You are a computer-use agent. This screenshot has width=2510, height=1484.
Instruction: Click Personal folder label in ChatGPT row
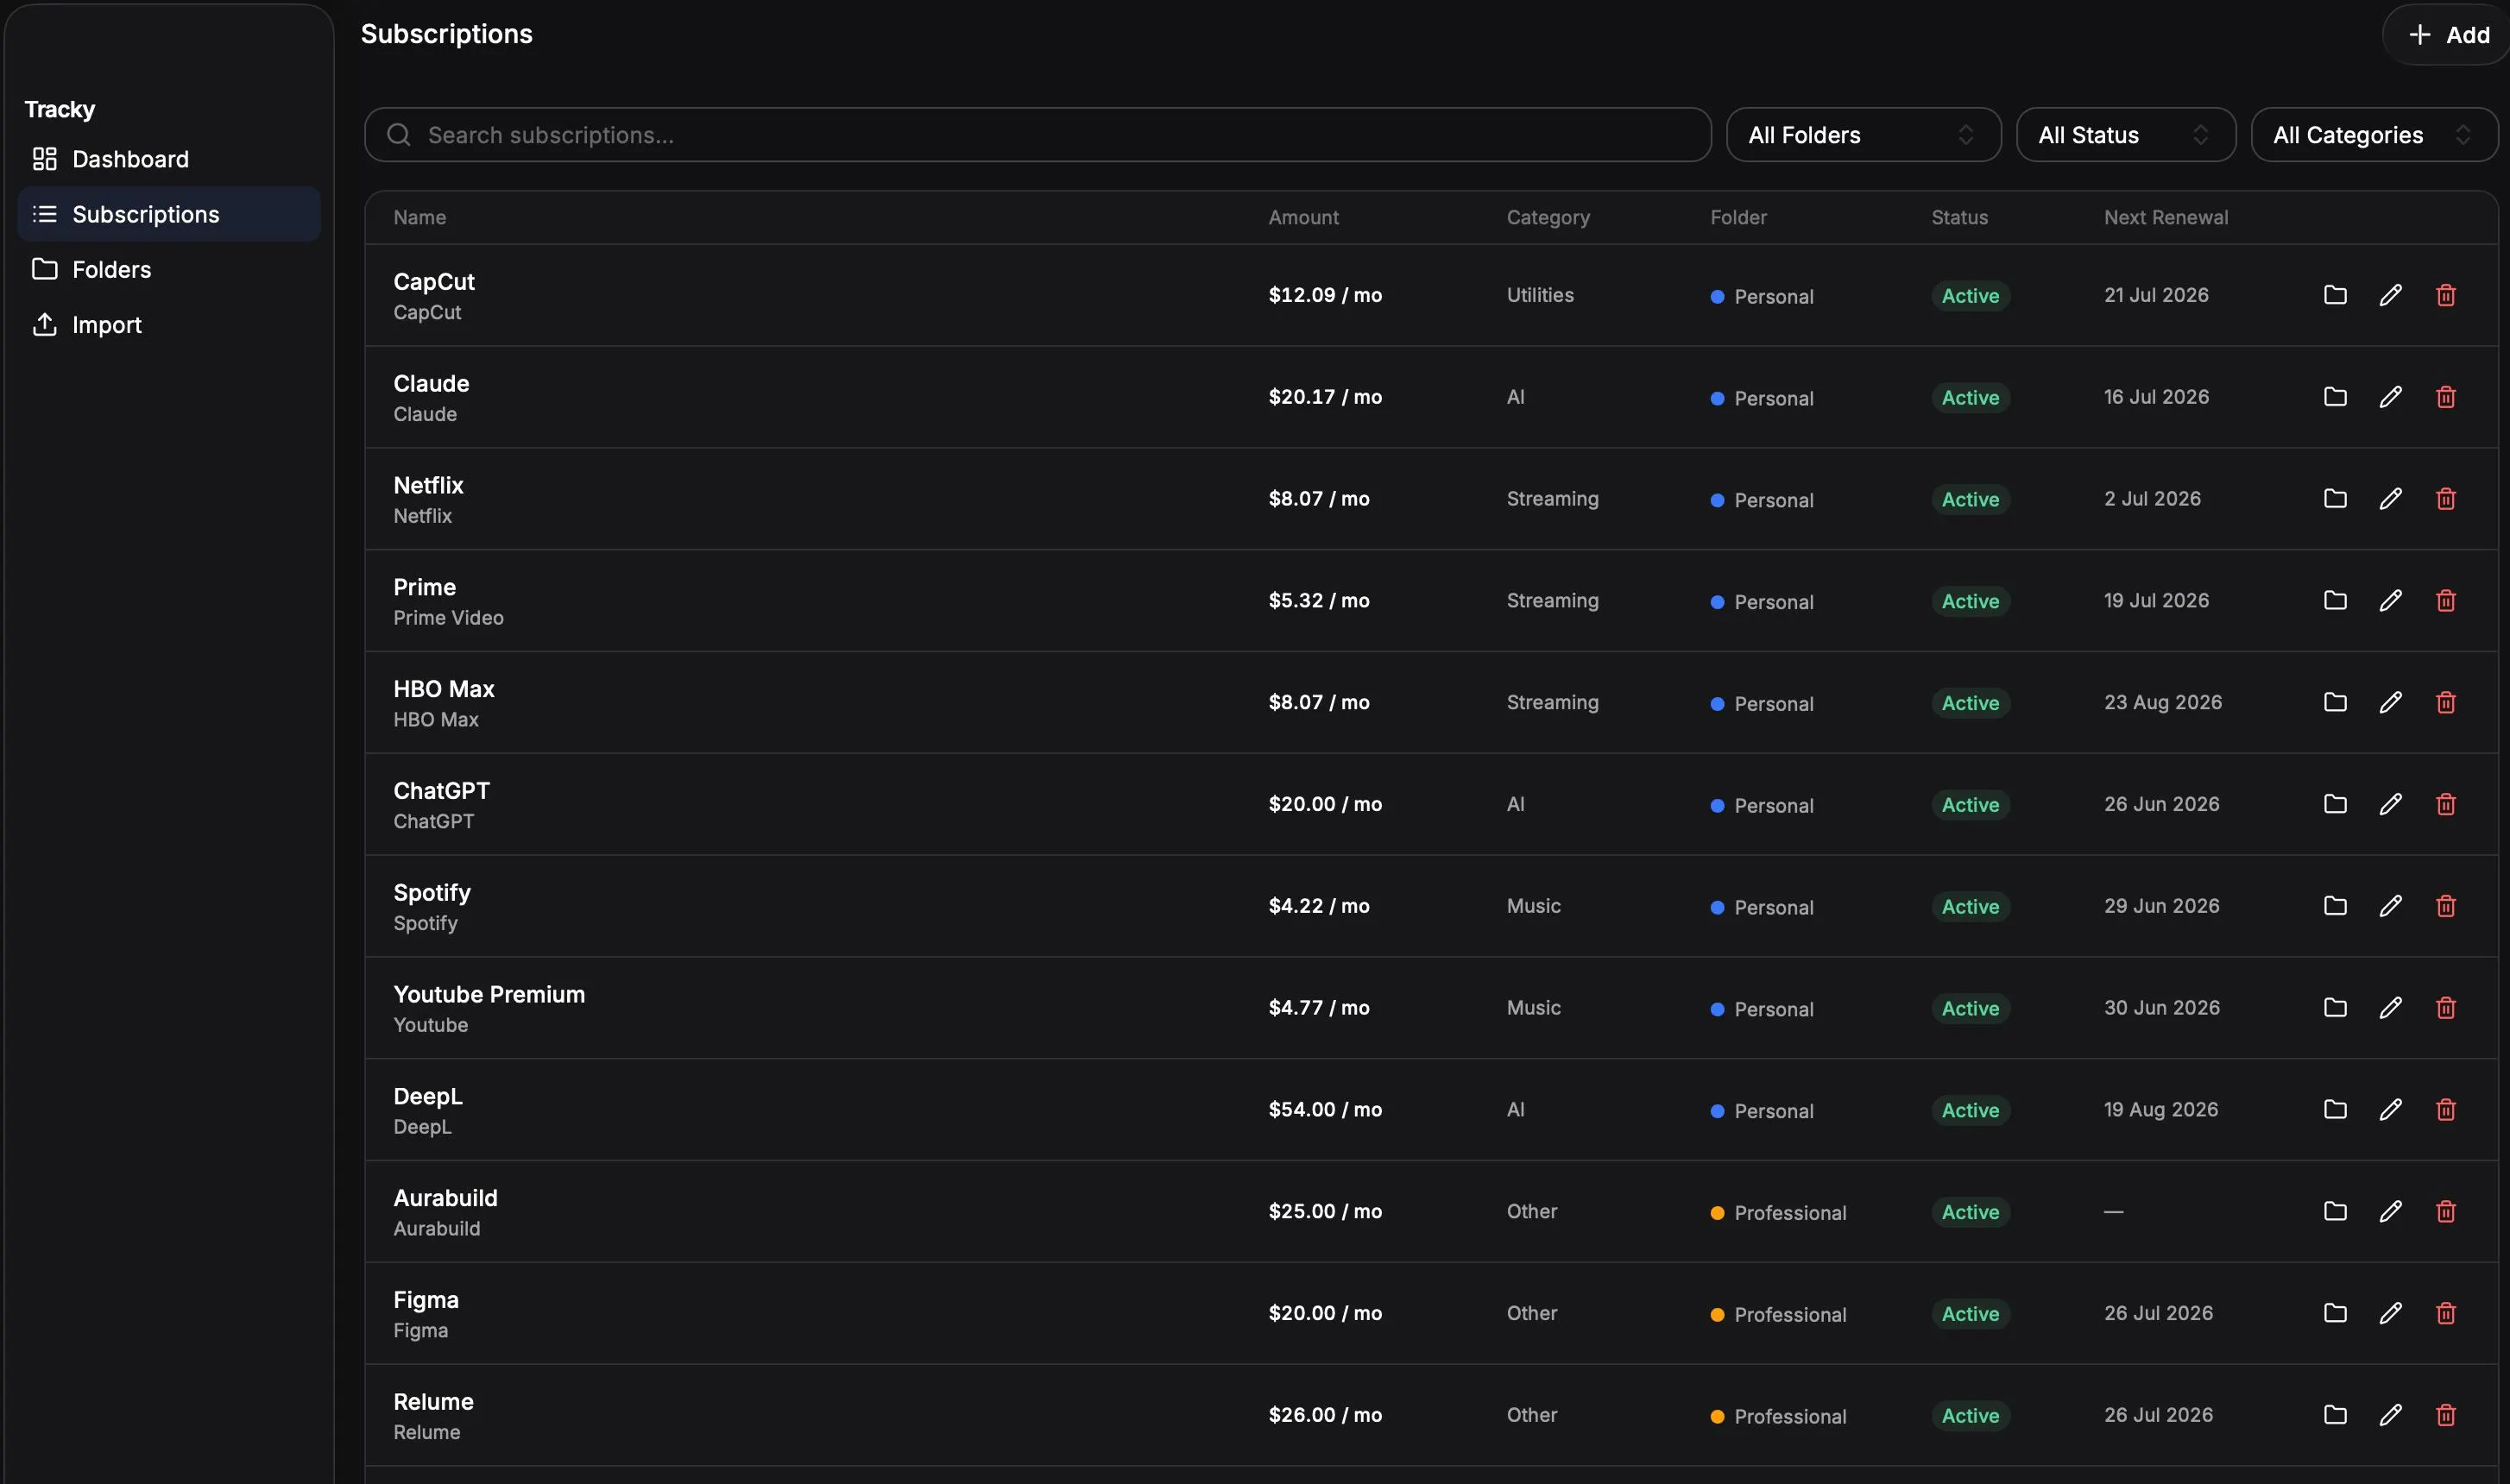click(1774, 806)
